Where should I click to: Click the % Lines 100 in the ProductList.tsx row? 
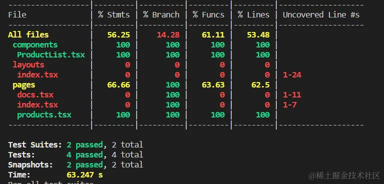point(263,55)
